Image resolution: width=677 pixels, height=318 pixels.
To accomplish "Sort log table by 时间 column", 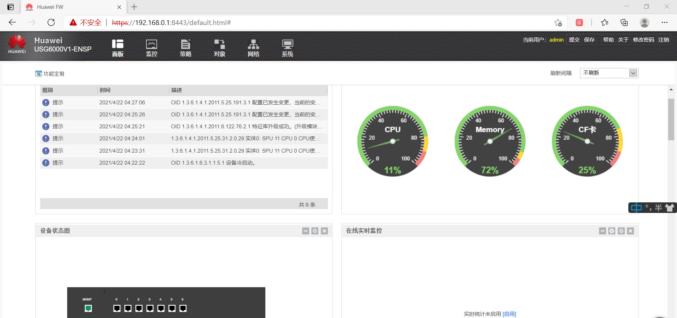I will [x=133, y=90].
